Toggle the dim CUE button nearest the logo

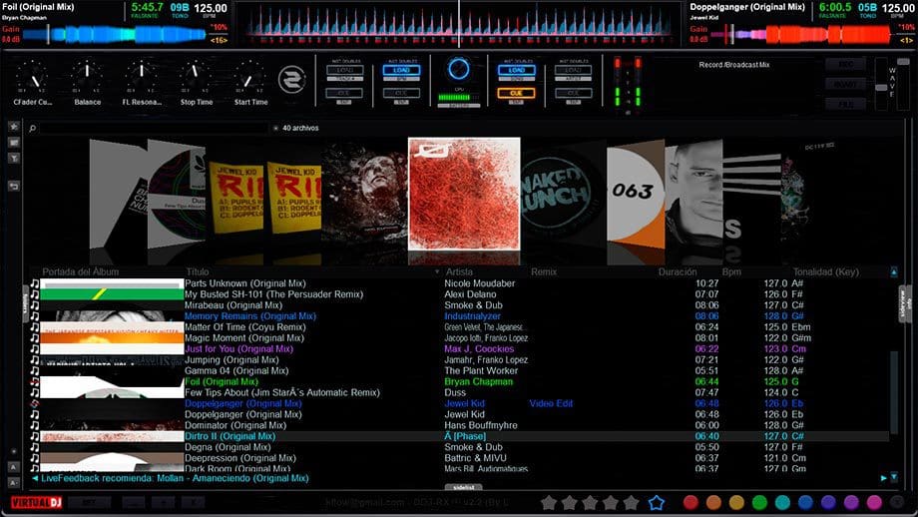[x=344, y=93]
